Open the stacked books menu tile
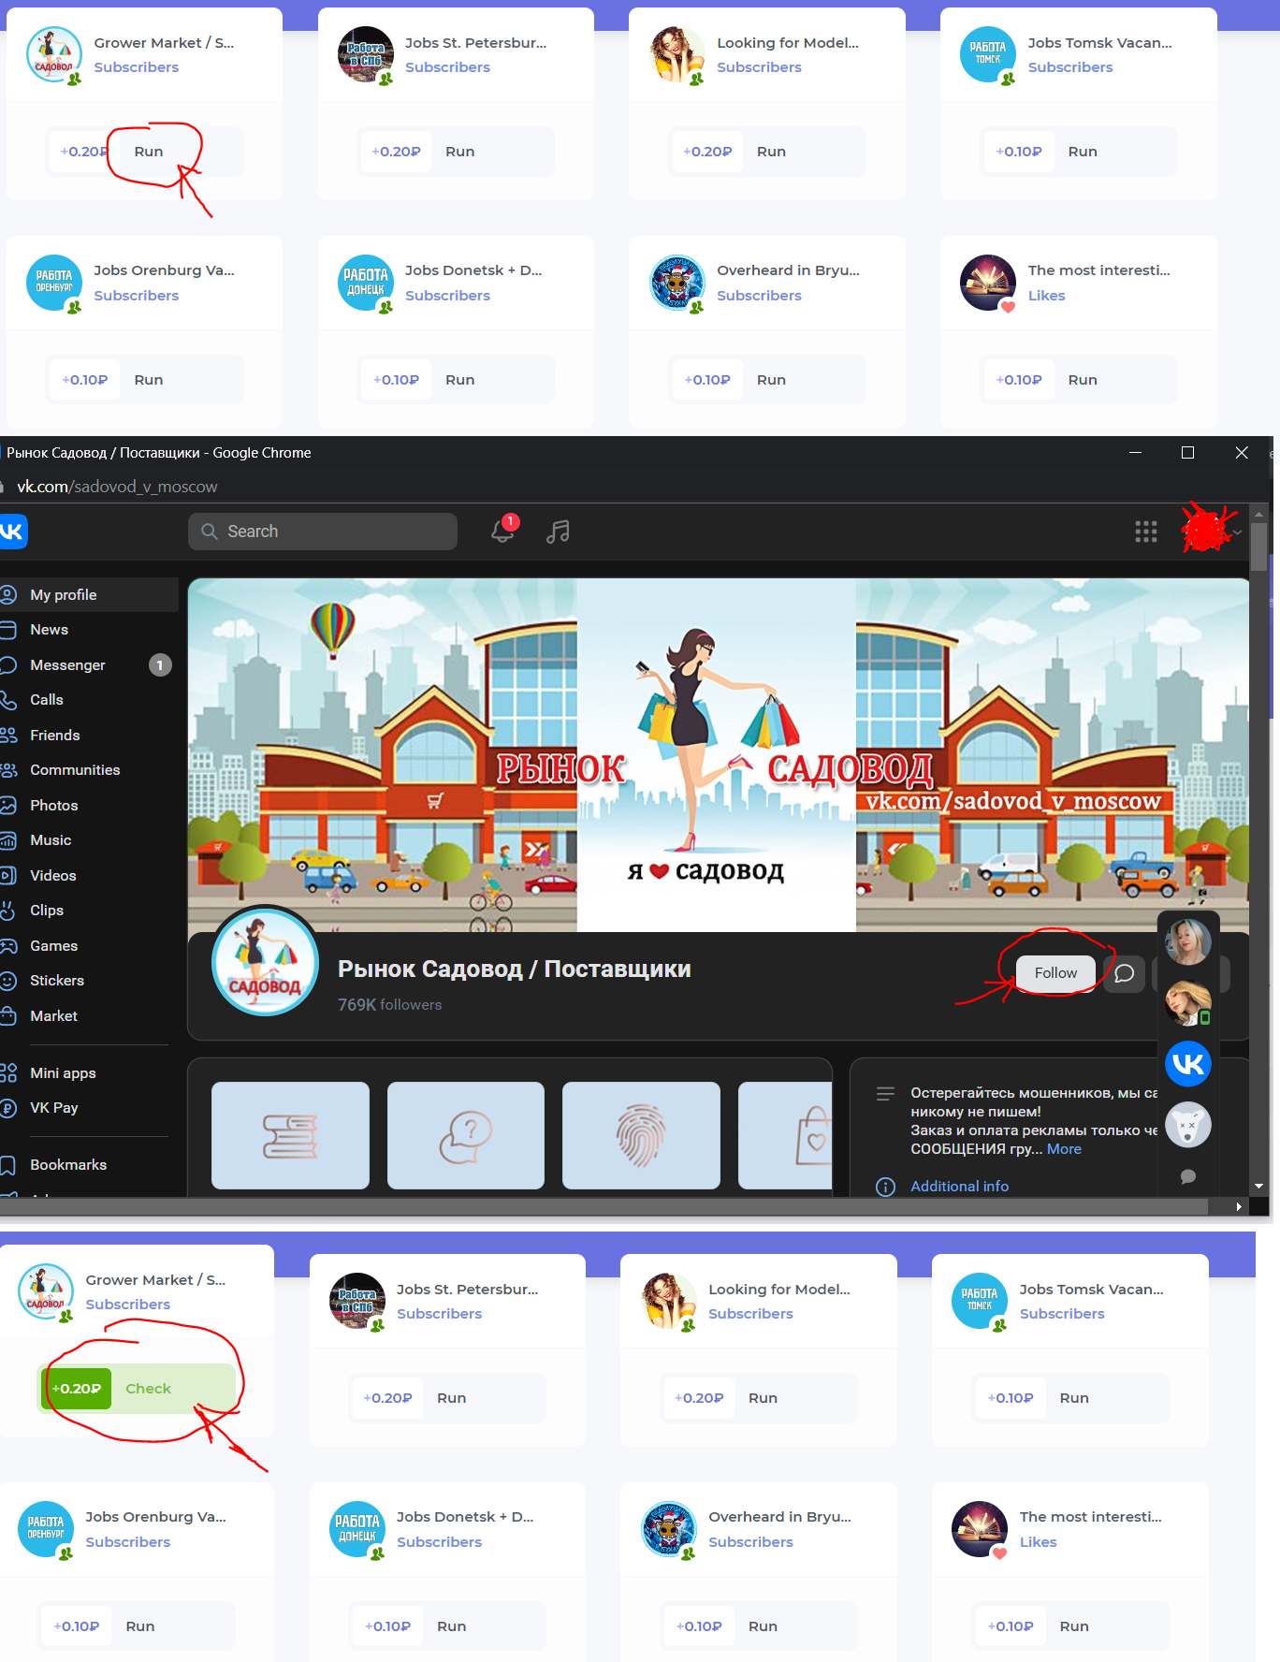 coord(290,1136)
